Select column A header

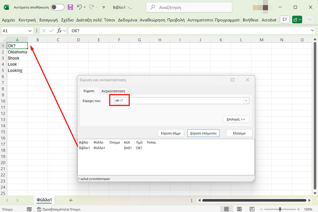click(x=17, y=40)
